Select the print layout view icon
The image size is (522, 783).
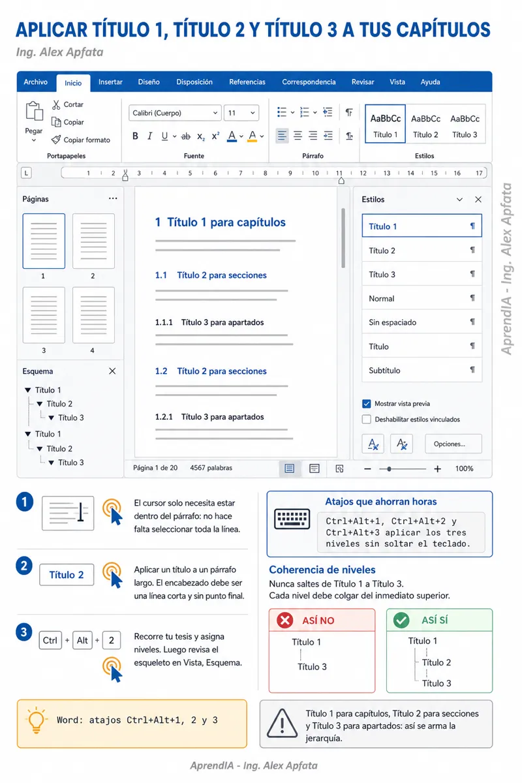290,468
